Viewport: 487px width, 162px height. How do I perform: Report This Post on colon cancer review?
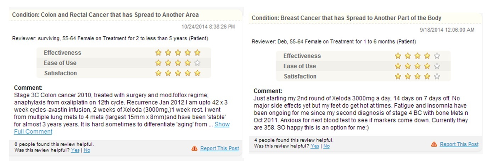coord(219,149)
